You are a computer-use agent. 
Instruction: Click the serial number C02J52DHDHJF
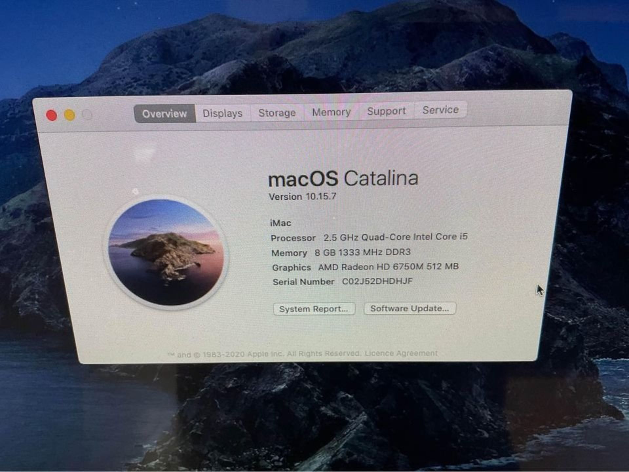point(377,281)
